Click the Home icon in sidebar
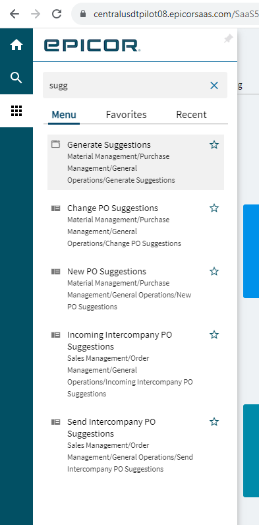 [16, 45]
